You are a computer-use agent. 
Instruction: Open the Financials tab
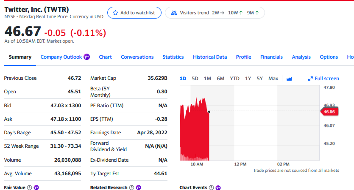pos(272,57)
